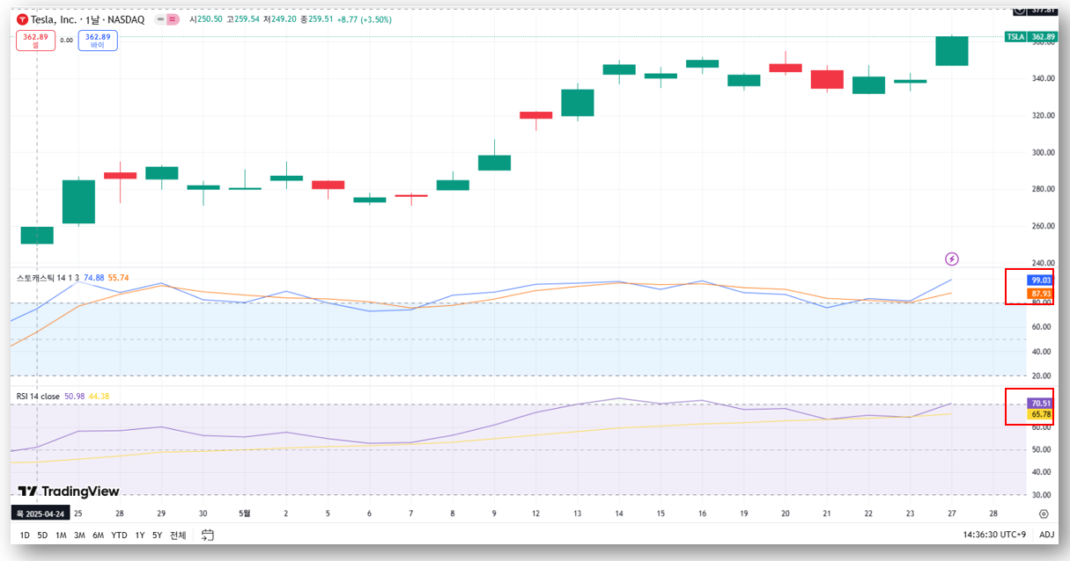Viewport: 1070px width, 561px height.
Task: Select the YTD time range
Action: [119, 535]
